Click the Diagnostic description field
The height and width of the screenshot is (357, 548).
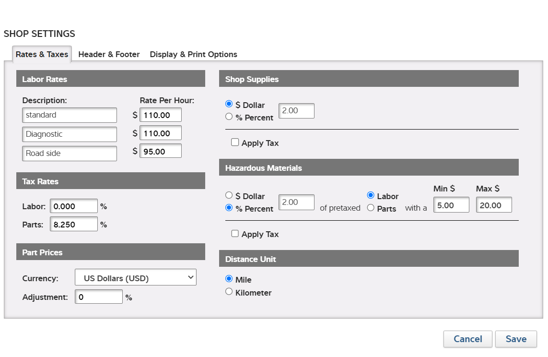[x=70, y=134]
